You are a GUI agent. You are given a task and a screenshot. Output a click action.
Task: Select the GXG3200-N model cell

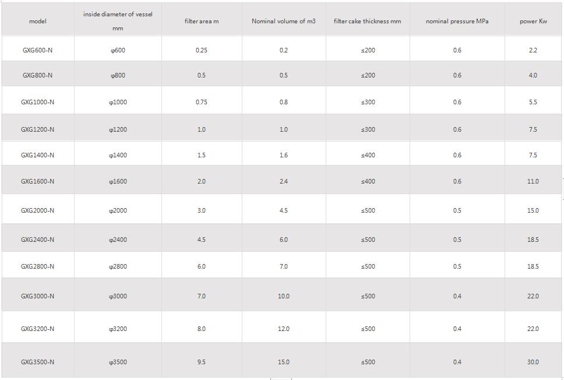tap(37, 329)
